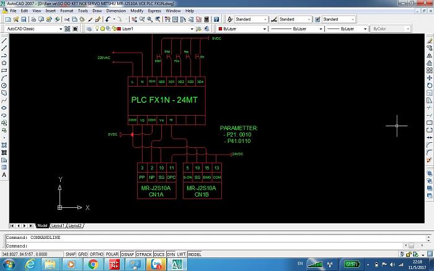
Task: Open the File menu
Action: pos(13,11)
